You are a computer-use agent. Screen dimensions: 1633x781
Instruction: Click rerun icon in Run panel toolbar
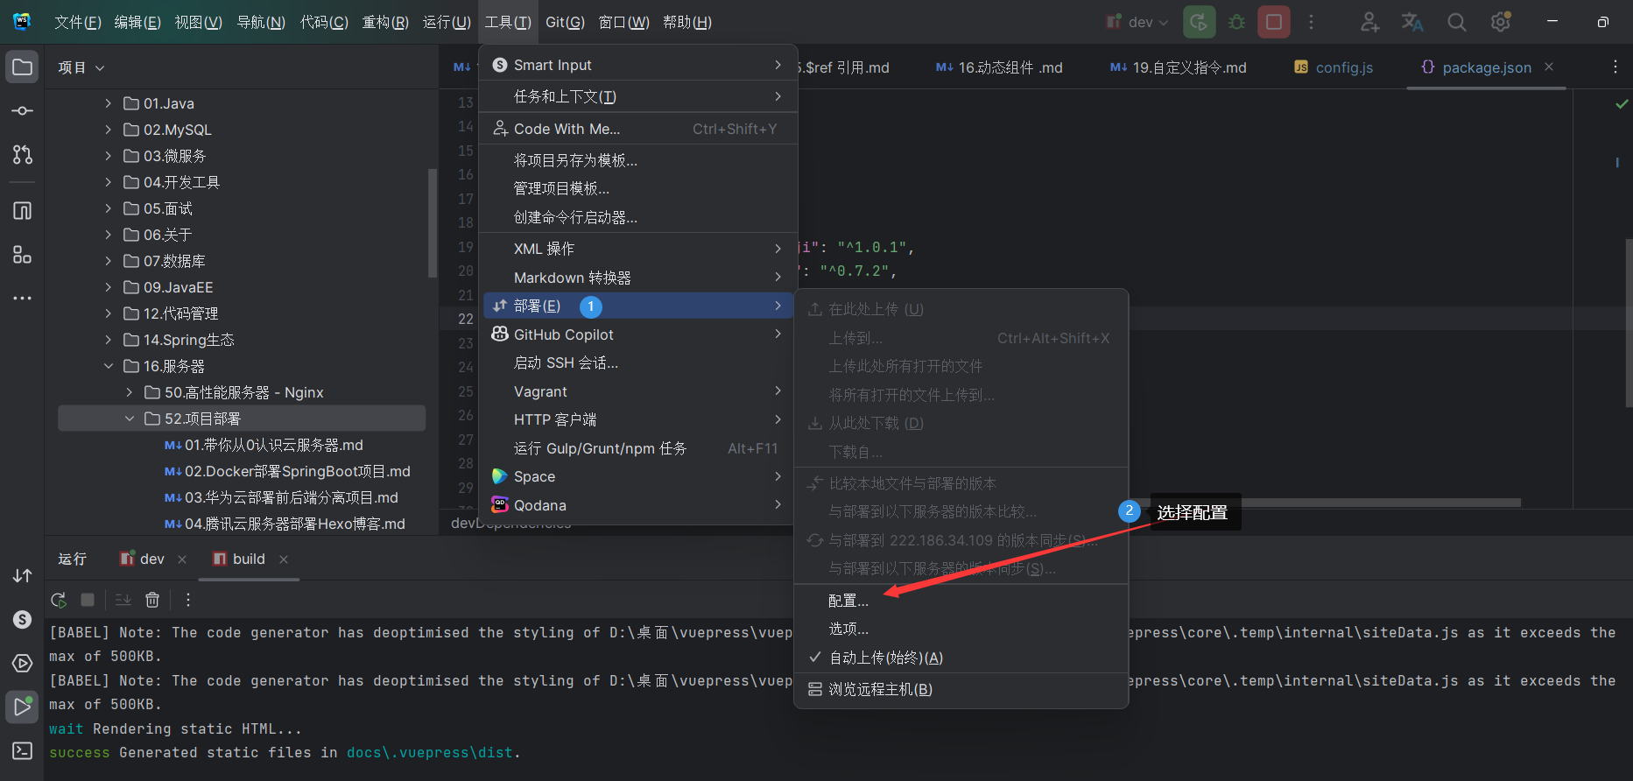59,600
